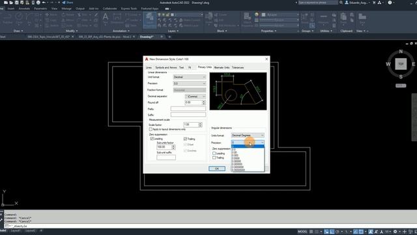
Task: Switch to the Lines tab in dialog
Action: [x=149, y=67]
